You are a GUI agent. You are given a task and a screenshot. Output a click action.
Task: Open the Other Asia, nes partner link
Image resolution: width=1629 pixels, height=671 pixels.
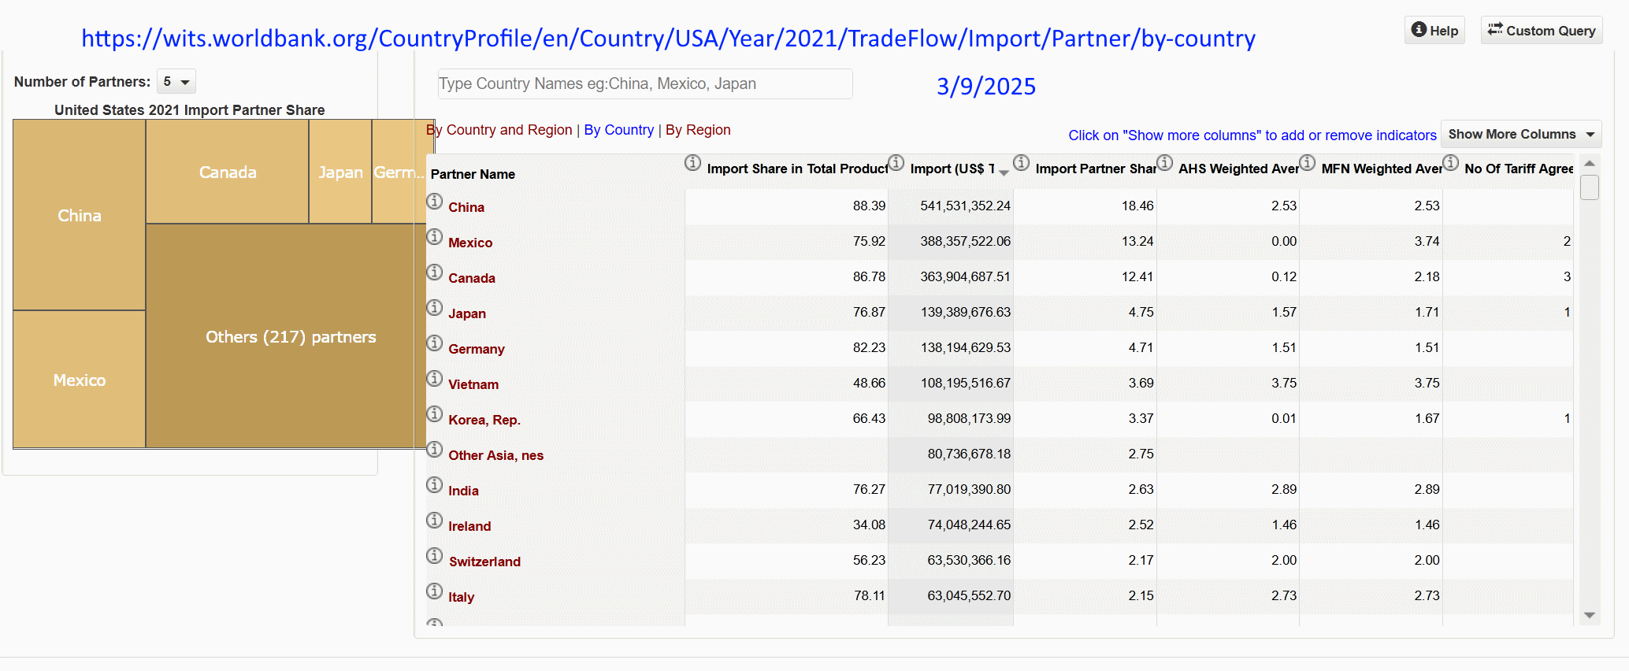pos(496,455)
